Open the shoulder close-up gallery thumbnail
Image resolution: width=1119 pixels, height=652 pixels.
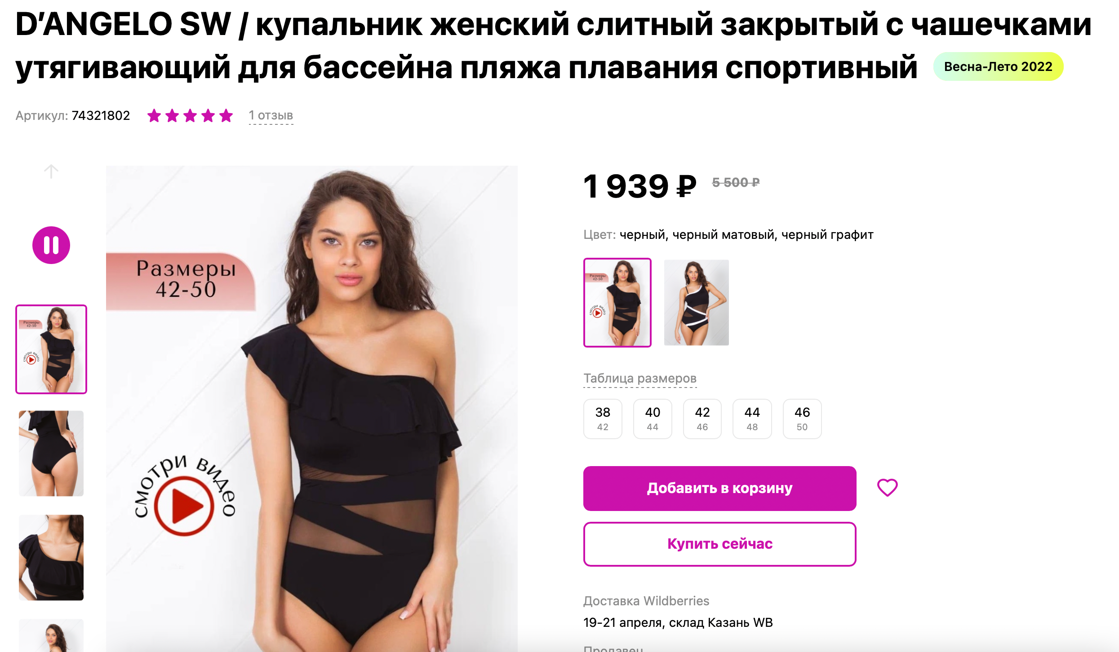[x=51, y=558]
